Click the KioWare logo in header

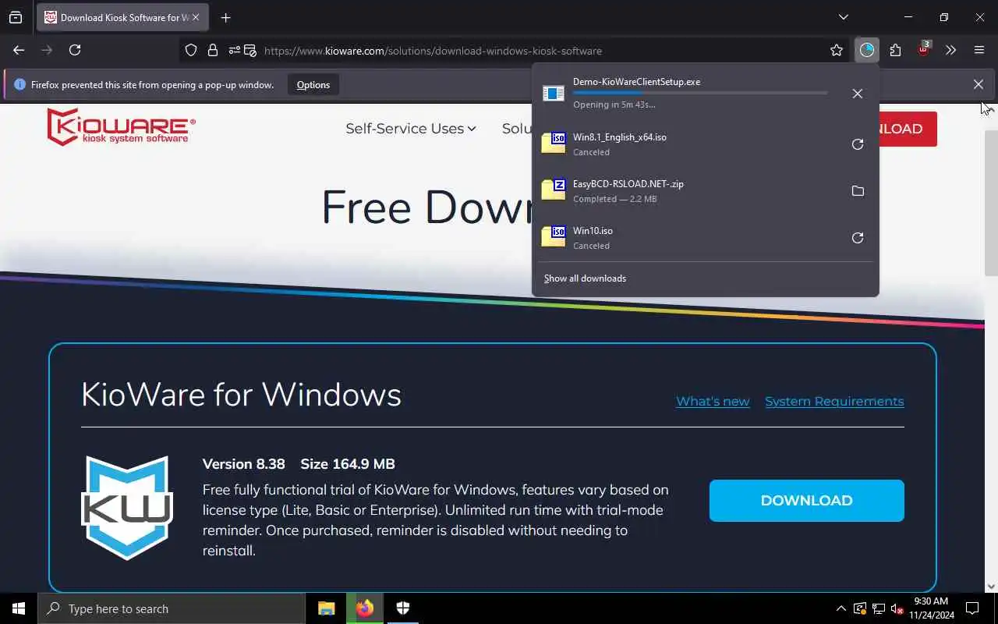pyautogui.click(x=121, y=127)
